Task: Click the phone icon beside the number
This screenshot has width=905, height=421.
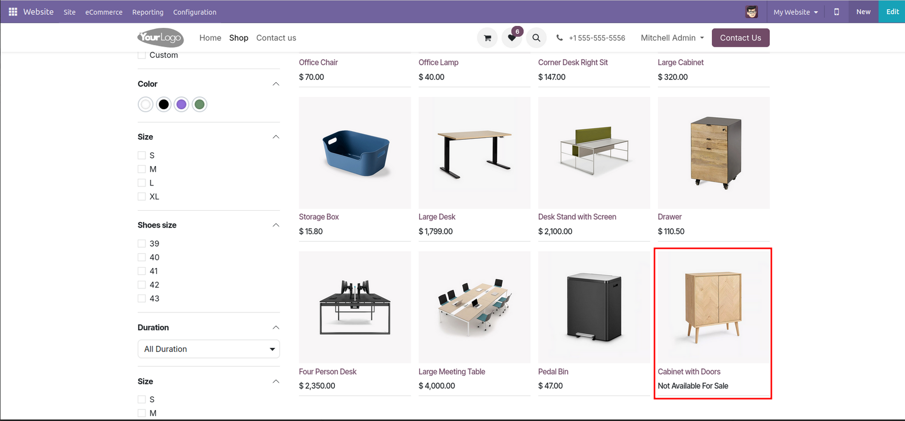Action: pos(559,38)
